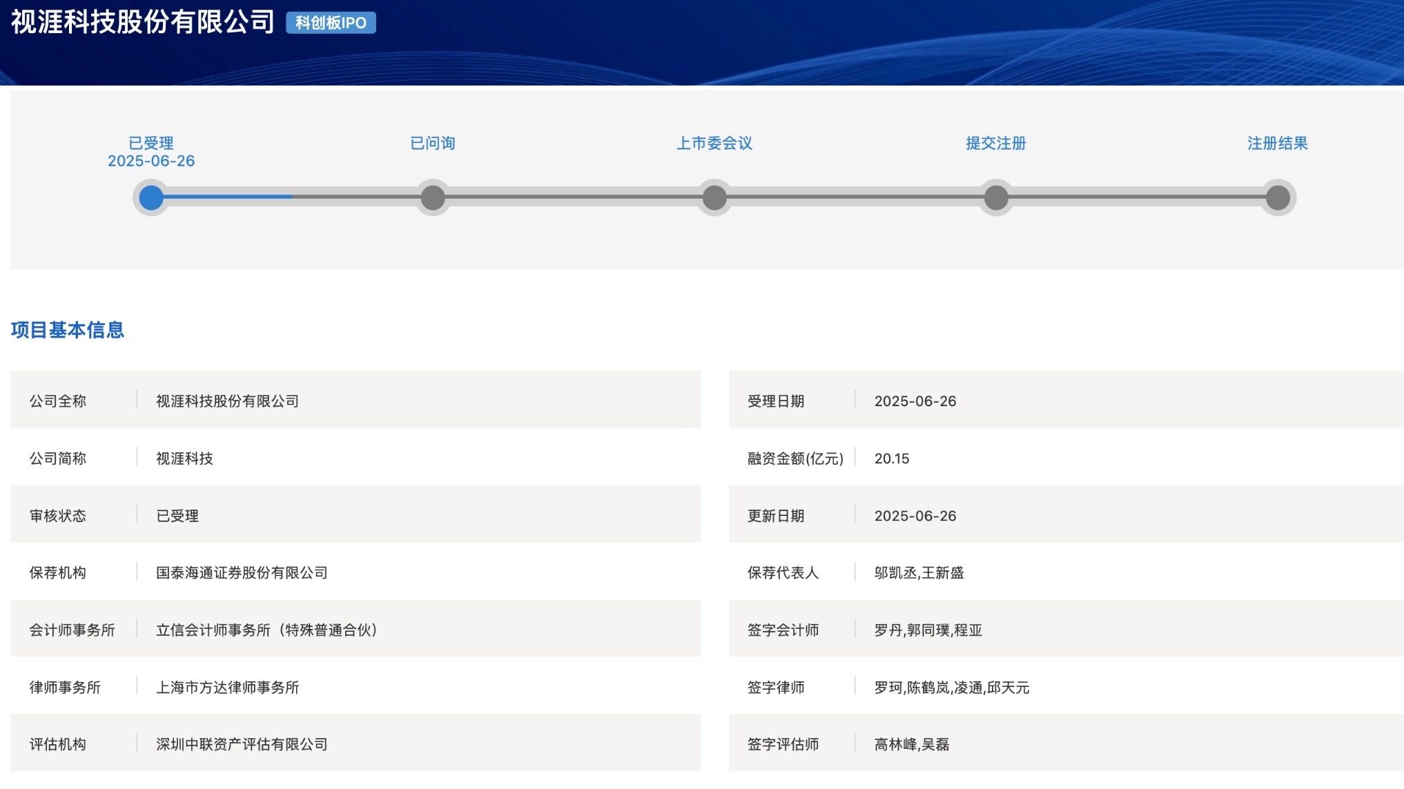1404x789 pixels.
Task: Click the 项目基本信息 section heading
Action: coord(68,330)
